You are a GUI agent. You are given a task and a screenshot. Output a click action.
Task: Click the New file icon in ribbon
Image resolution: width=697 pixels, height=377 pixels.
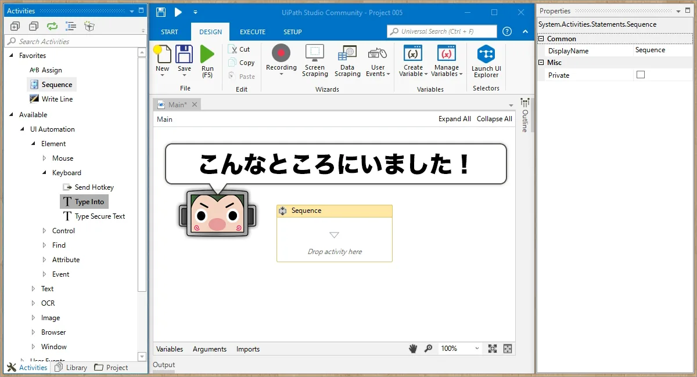point(163,55)
